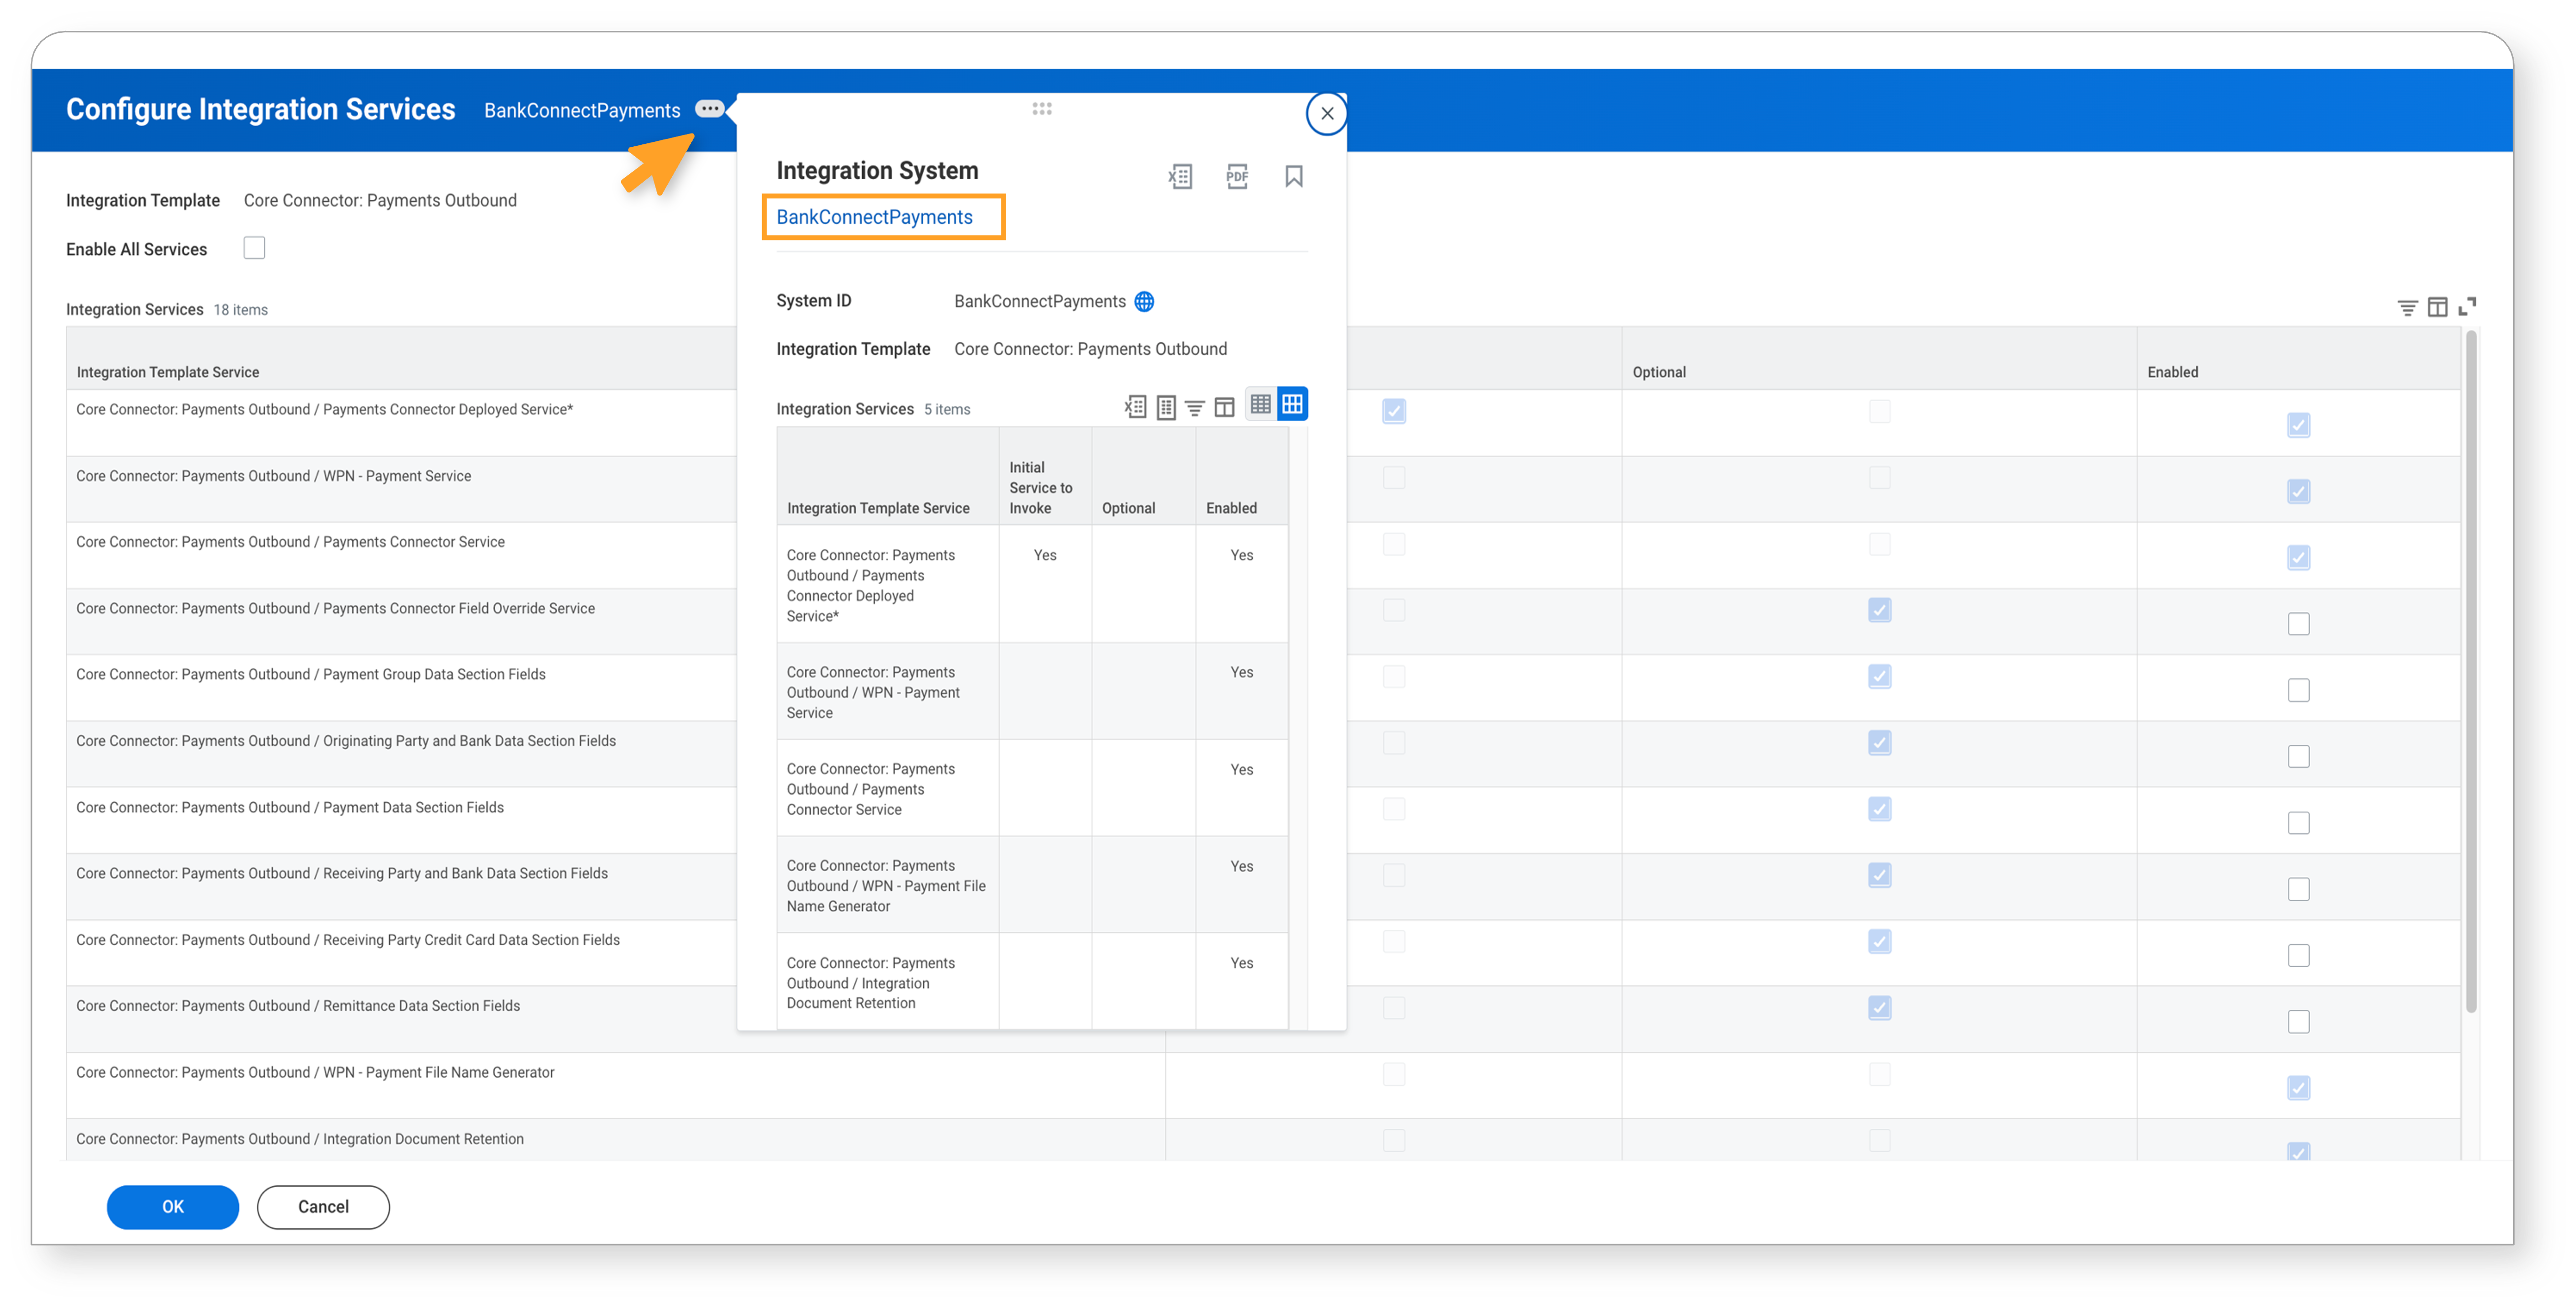The width and height of the screenshot is (2576, 1307).
Task: Export Integration System as PDF
Action: point(1237,177)
